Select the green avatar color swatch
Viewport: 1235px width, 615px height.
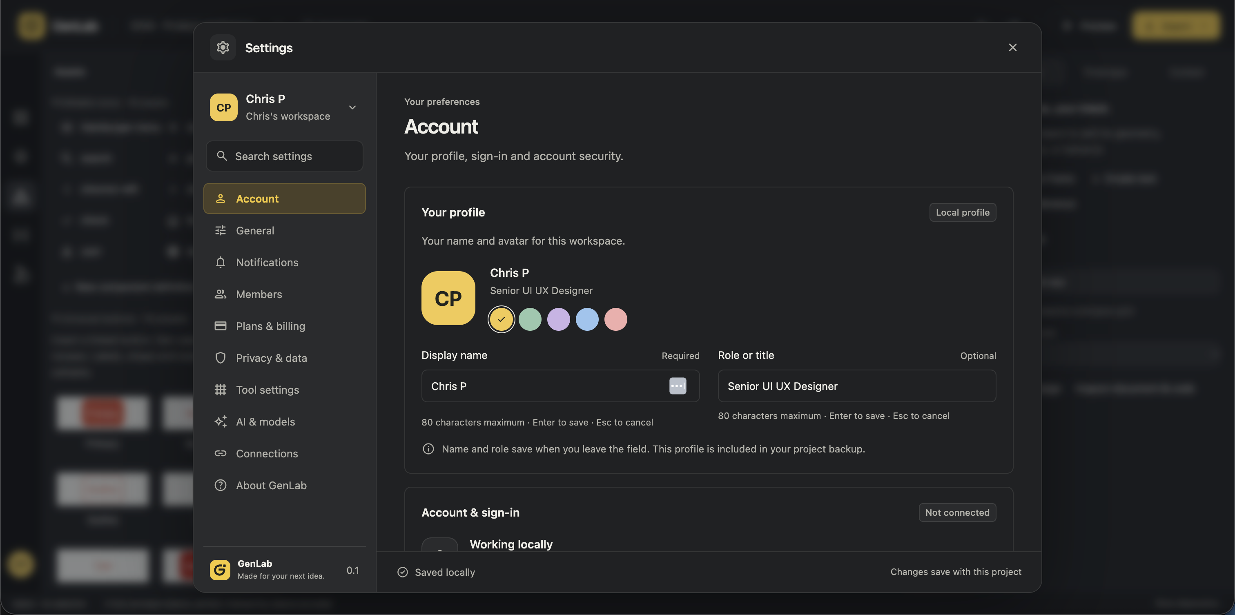pyautogui.click(x=530, y=319)
